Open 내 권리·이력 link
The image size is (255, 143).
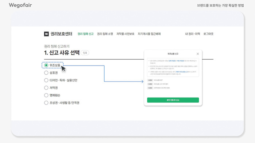(193, 34)
